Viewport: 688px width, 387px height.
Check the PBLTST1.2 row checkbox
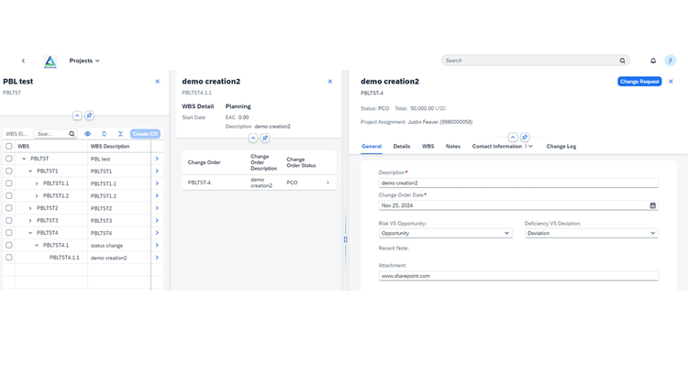click(9, 195)
